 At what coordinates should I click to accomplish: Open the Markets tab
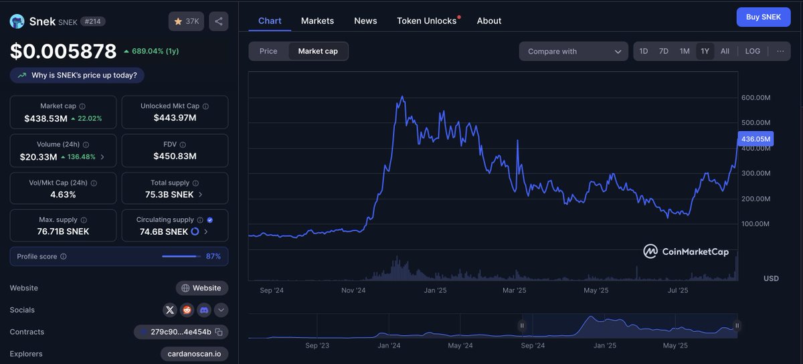(317, 21)
